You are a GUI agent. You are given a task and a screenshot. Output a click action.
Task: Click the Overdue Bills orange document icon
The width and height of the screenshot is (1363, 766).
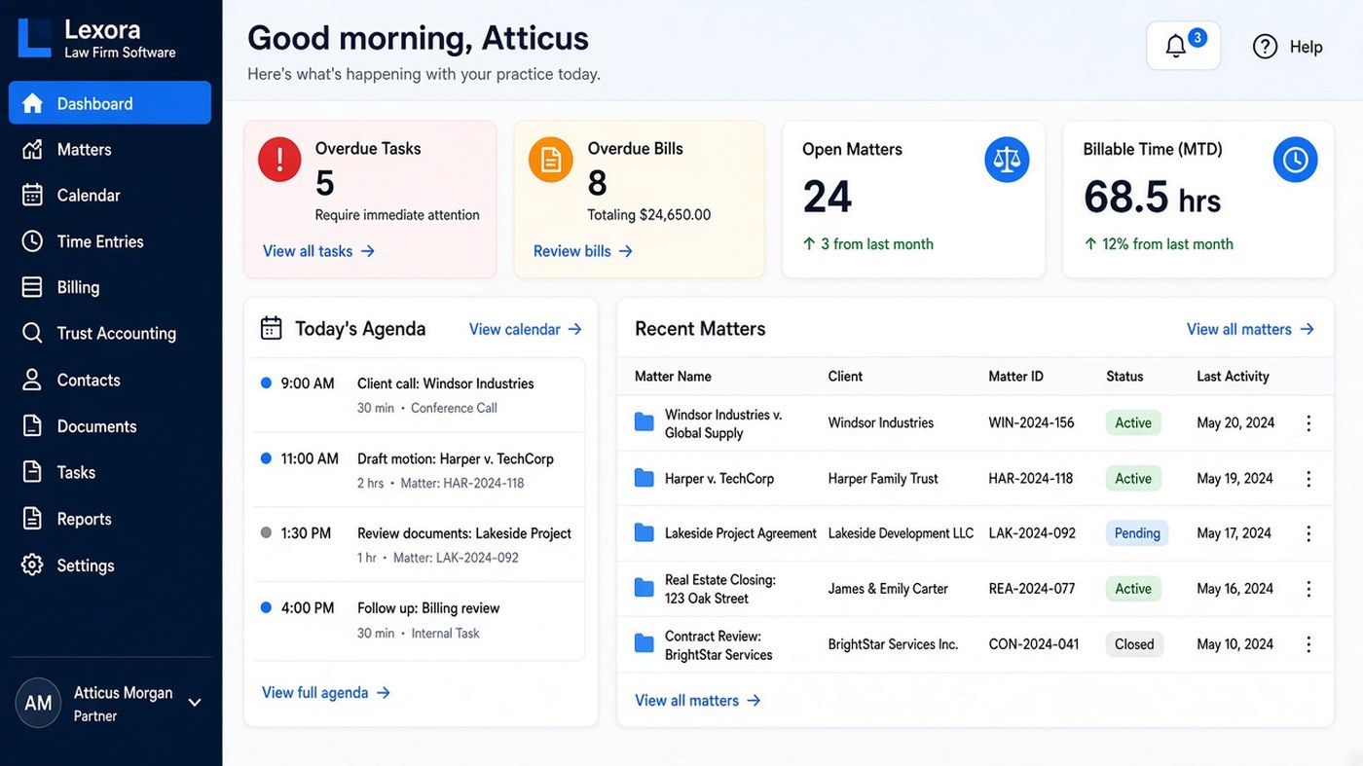click(550, 159)
